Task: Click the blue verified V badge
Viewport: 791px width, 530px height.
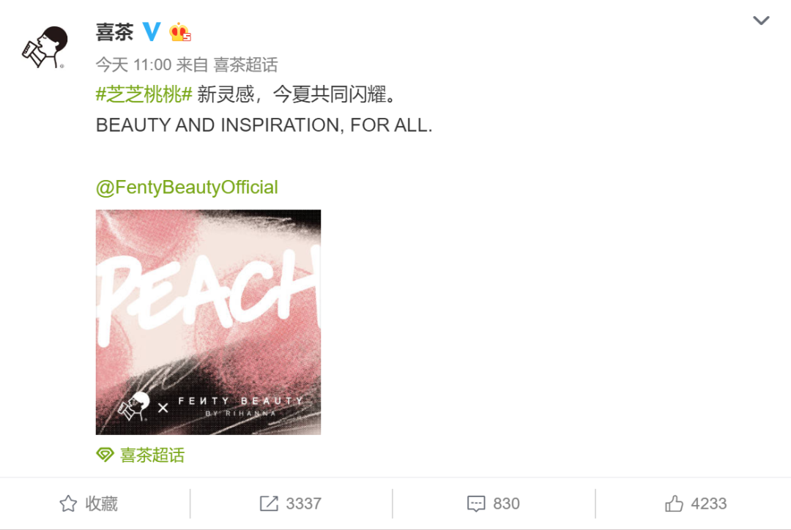Action: 152,31
